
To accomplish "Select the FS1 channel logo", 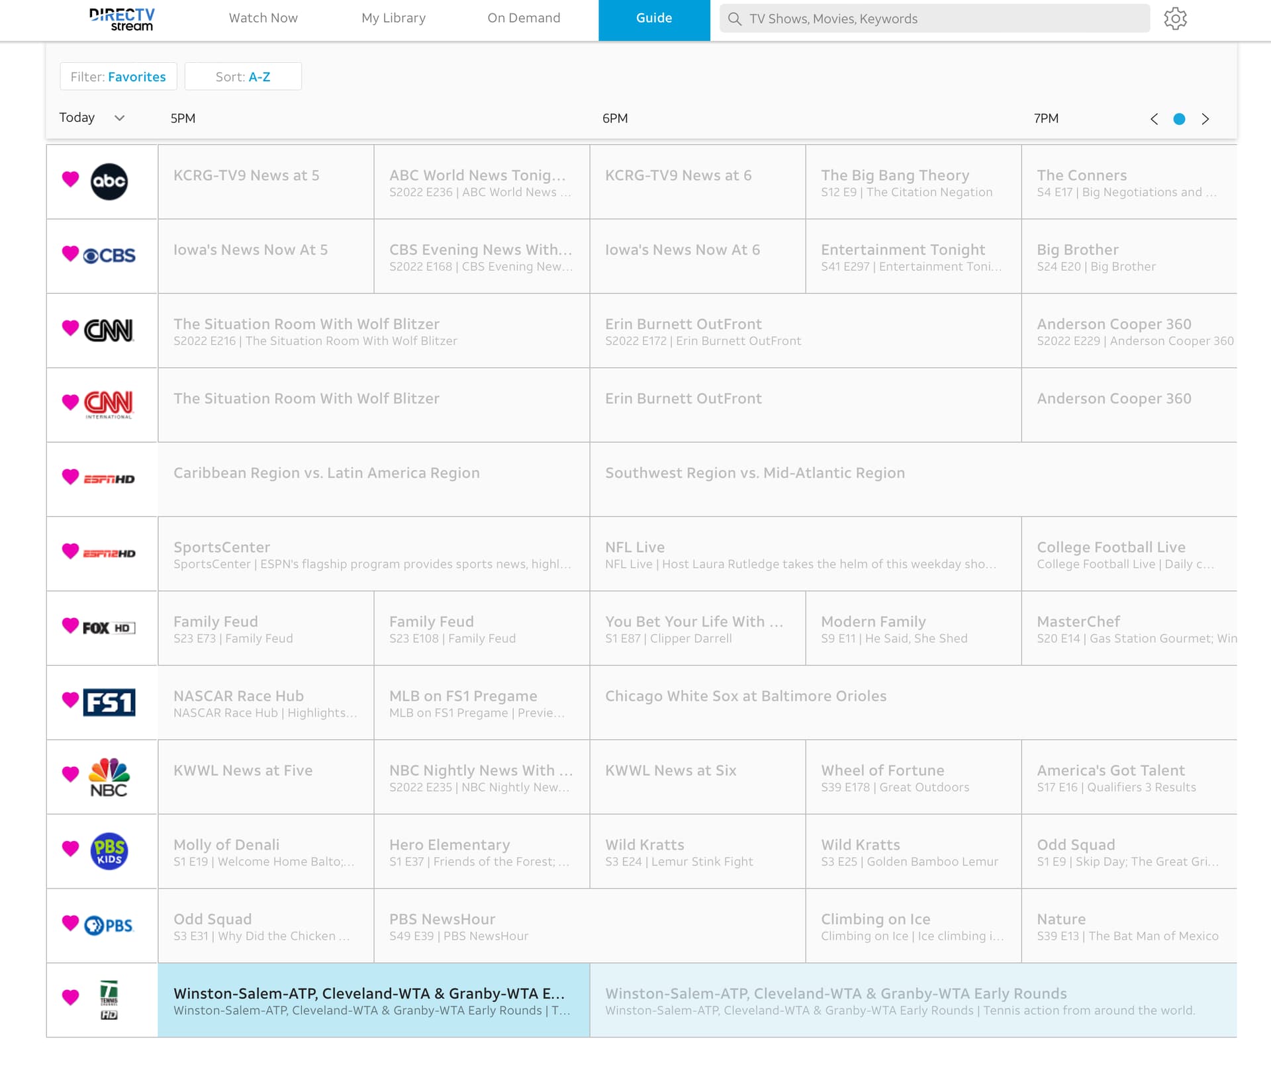I will [109, 702].
